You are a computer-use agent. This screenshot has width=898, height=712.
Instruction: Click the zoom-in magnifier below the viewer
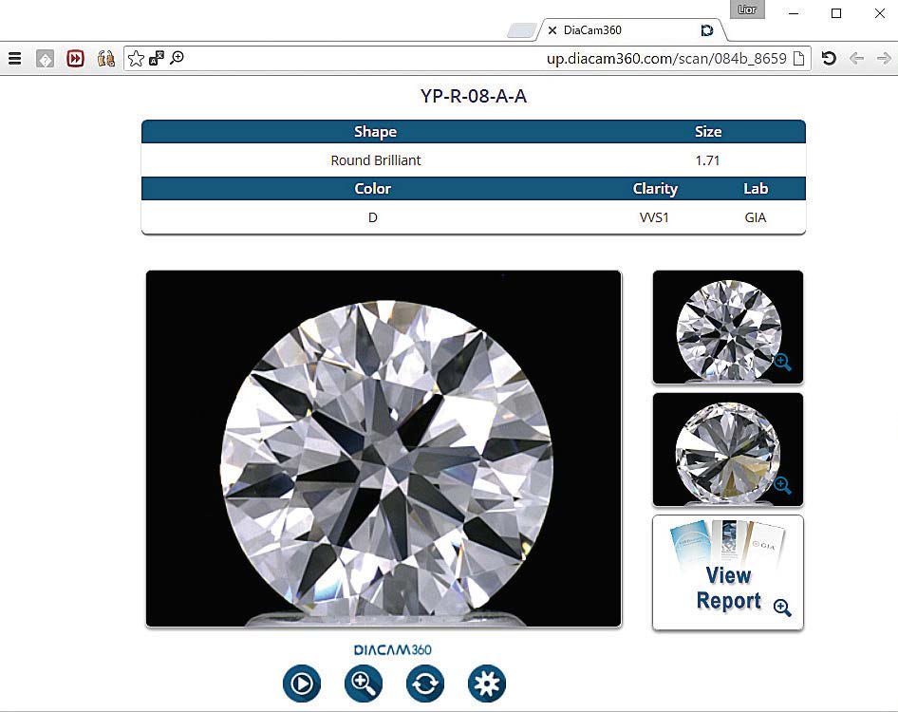(x=364, y=683)
